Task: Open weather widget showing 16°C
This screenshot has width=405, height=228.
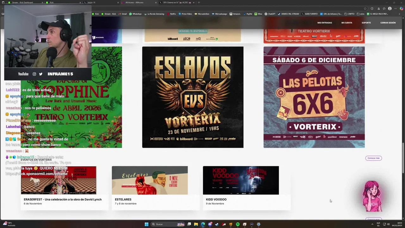Action: (9, 224)
